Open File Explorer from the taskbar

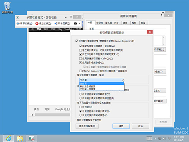click(x=20, y=138)
